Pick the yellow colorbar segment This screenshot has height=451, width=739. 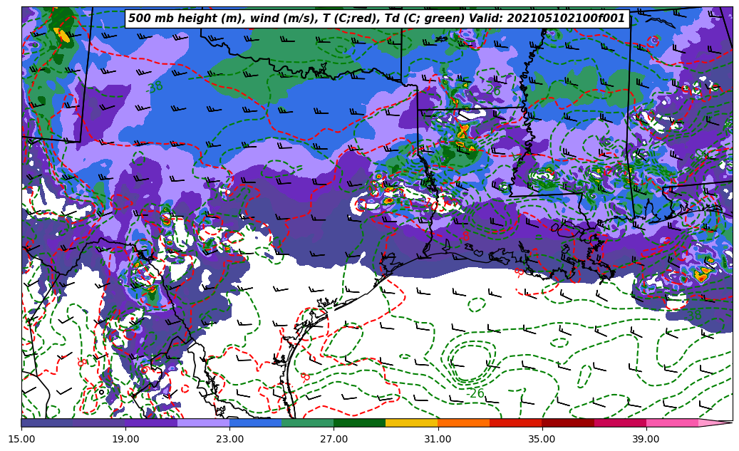pyautogui.click(x=411, y=423)
